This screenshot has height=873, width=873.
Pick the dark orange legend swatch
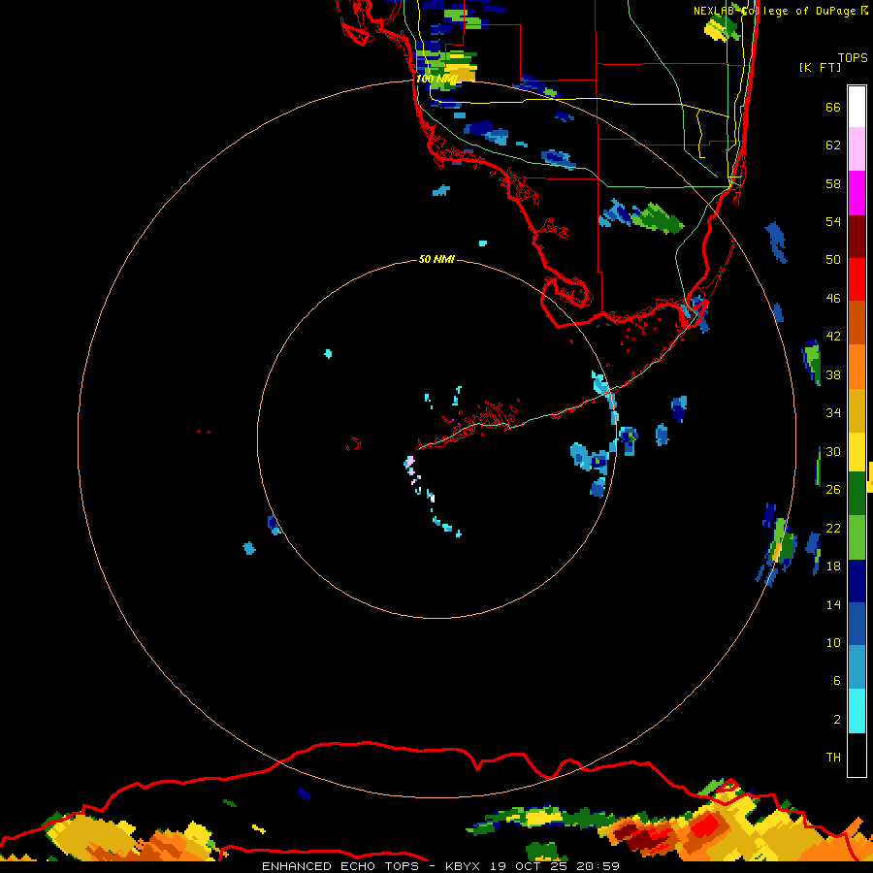tap(857, 322)
